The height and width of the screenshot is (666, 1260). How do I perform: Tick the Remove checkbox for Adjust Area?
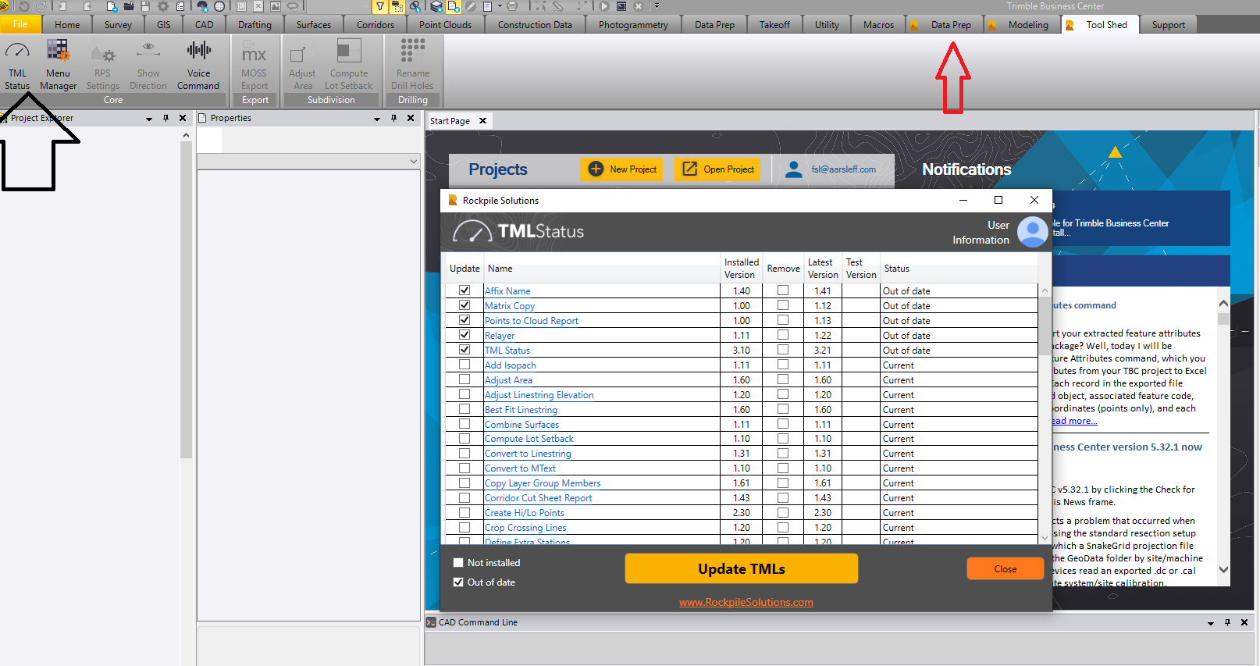coord(783,379)
